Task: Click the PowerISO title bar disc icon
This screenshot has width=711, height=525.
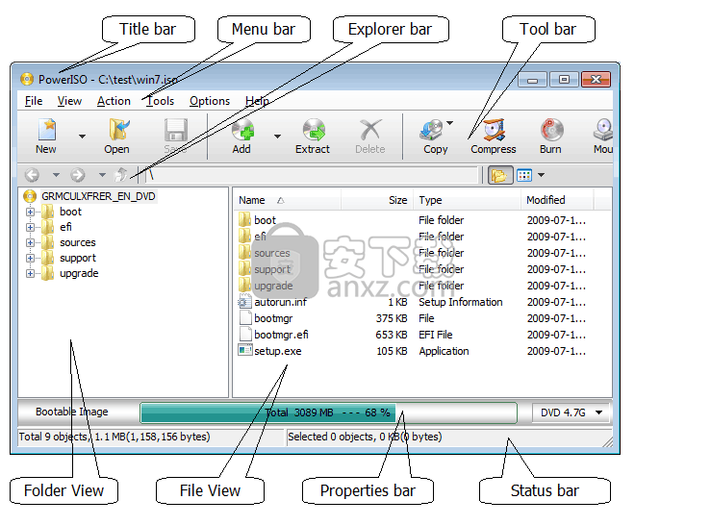Action: click(x=27, y=79)
